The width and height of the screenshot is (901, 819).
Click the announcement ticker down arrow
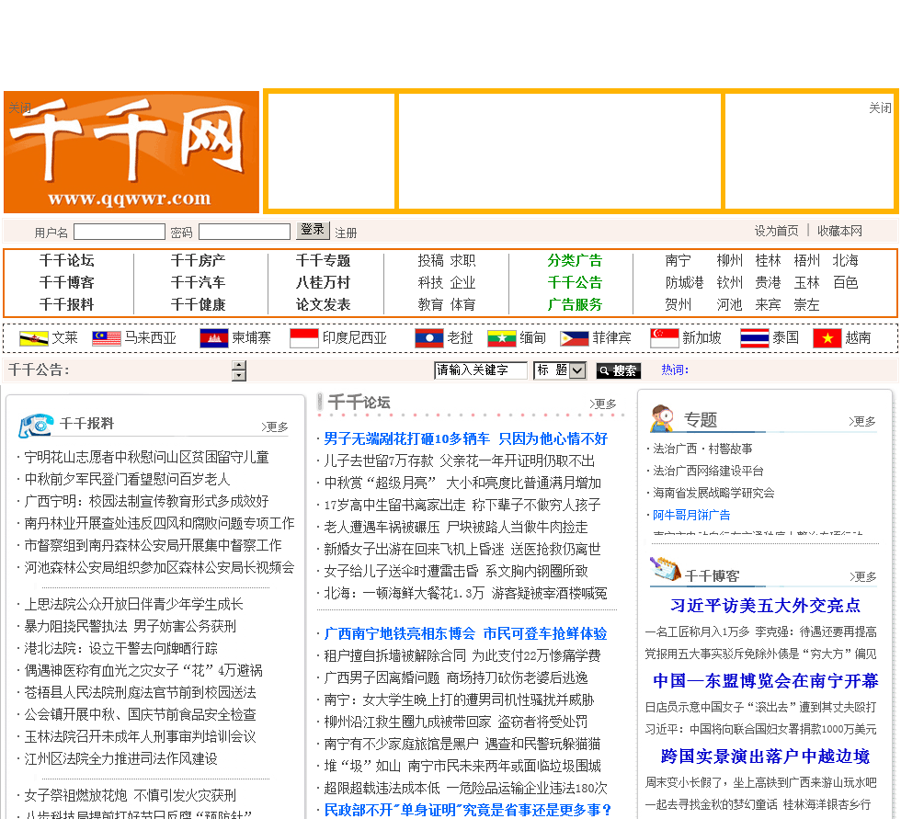(238, 376)
